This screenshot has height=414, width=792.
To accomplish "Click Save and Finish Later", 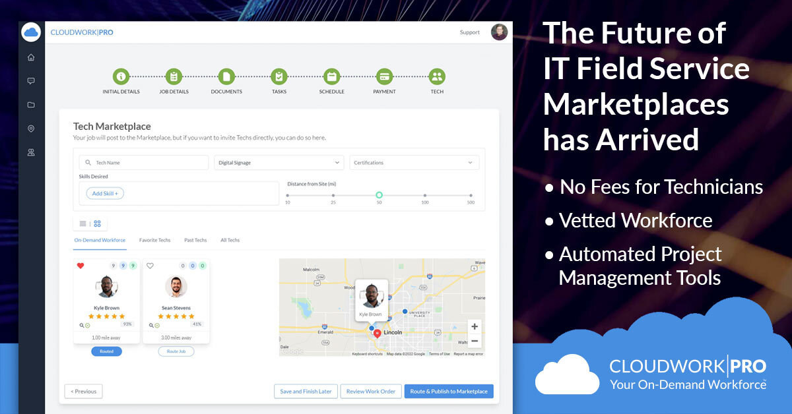I will (306, 391).
